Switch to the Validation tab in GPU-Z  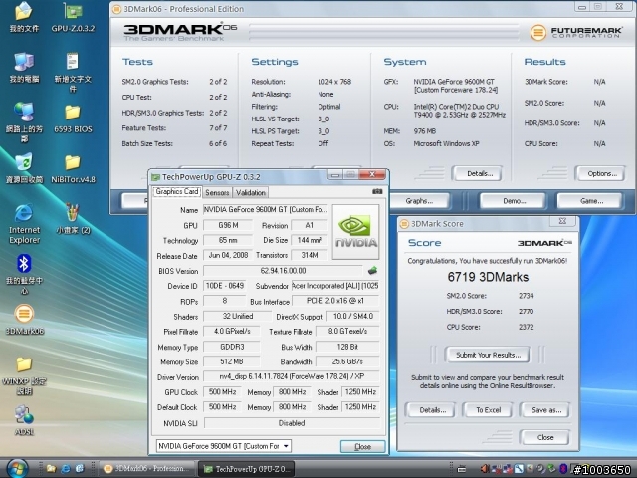click(x=251, y=192)
